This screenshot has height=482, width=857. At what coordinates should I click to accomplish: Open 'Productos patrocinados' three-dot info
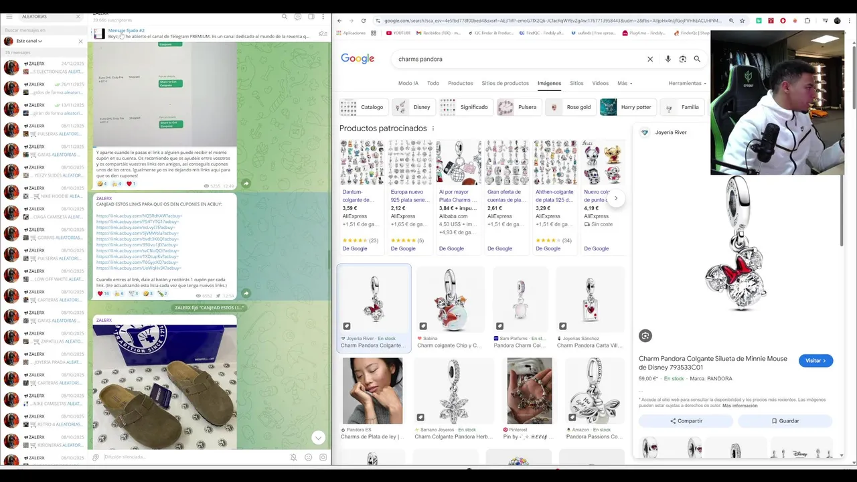pos(433,128)
